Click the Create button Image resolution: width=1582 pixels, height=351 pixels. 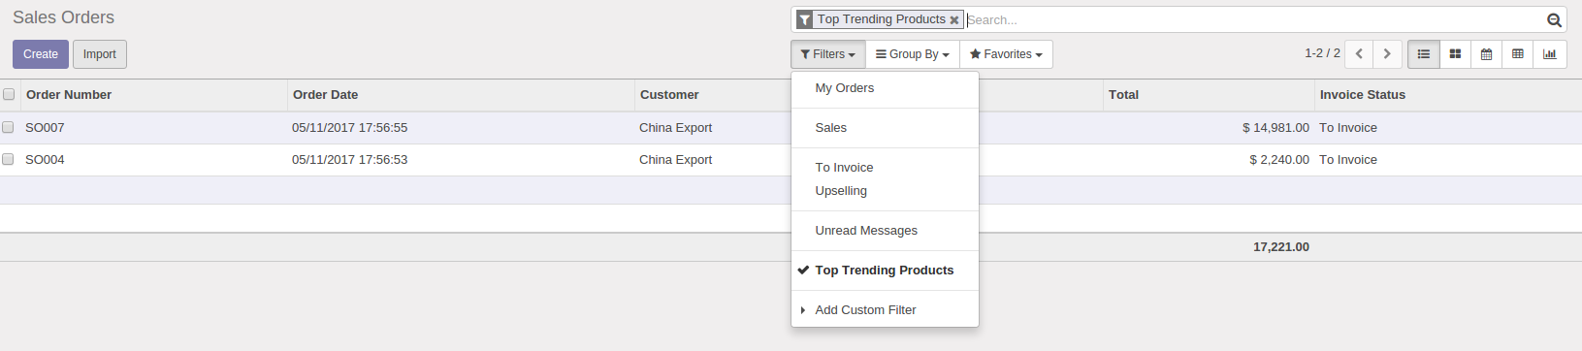[x=41, y=54]
